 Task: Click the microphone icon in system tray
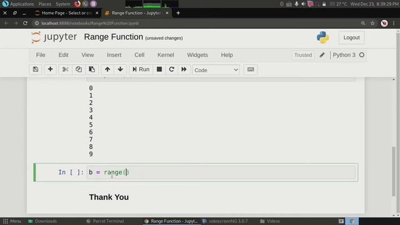pyautogui.click(x=296, y=4)
